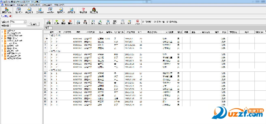Image resolution: width=266 pixels, height=124 pixels.
Task: Toggle the first display checkbox in grid toolbar
Action: point(144,22)
